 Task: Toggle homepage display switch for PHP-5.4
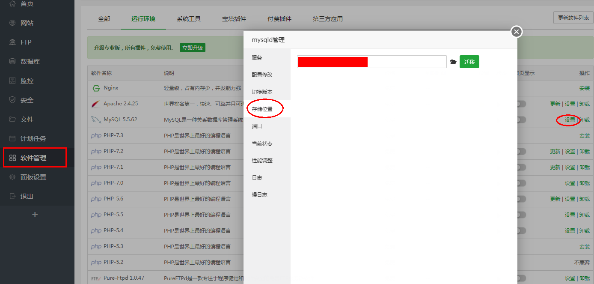click(x=522, y=231)
